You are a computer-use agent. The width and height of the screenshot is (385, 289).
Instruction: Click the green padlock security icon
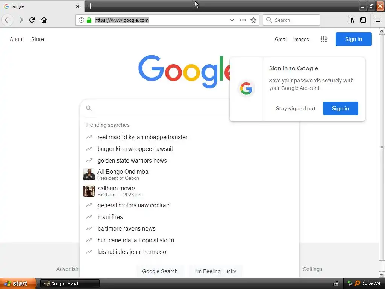click(x=89, y=20)
